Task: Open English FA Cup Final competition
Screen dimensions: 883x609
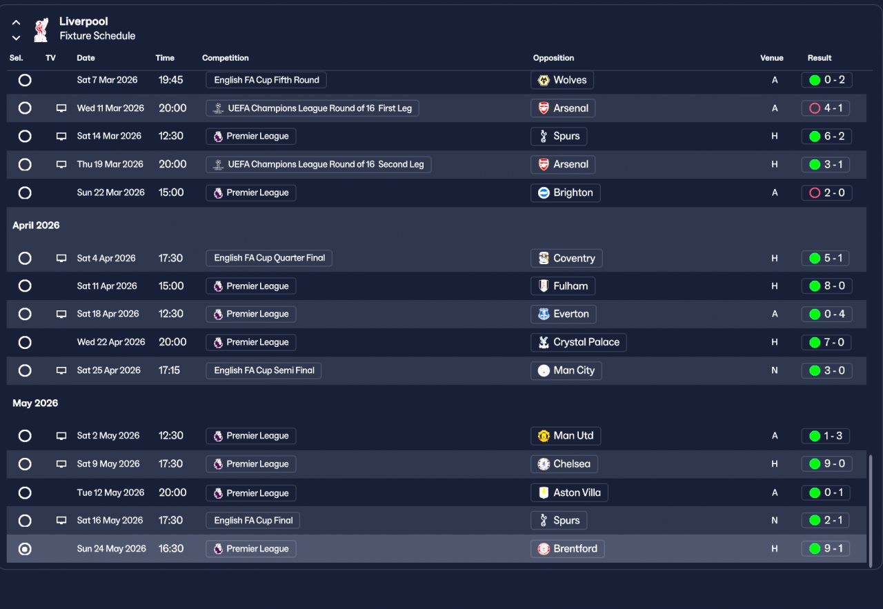Action: pyautogui.click(x=253, y=521)
